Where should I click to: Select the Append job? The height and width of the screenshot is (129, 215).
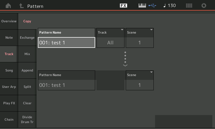click(27, 70)
